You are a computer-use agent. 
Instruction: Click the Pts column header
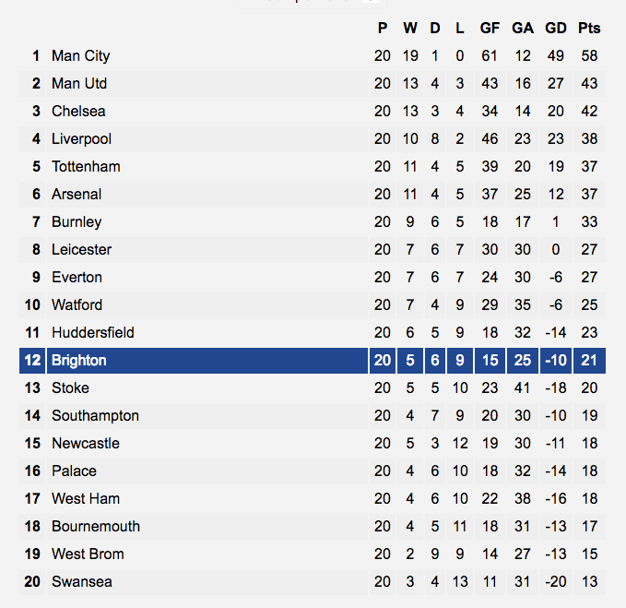[x=589, y=28]
